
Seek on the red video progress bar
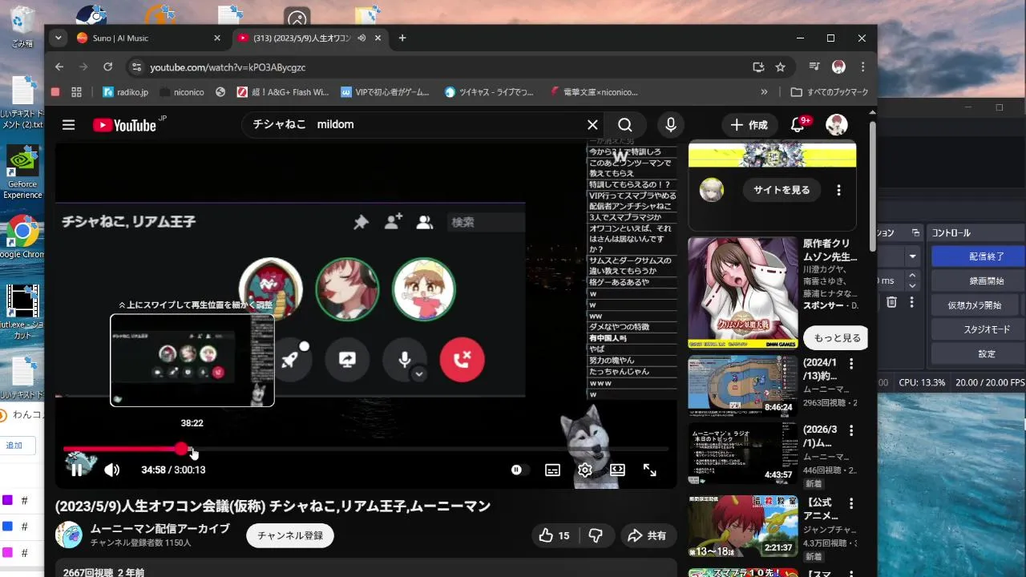tap(366, 450)
